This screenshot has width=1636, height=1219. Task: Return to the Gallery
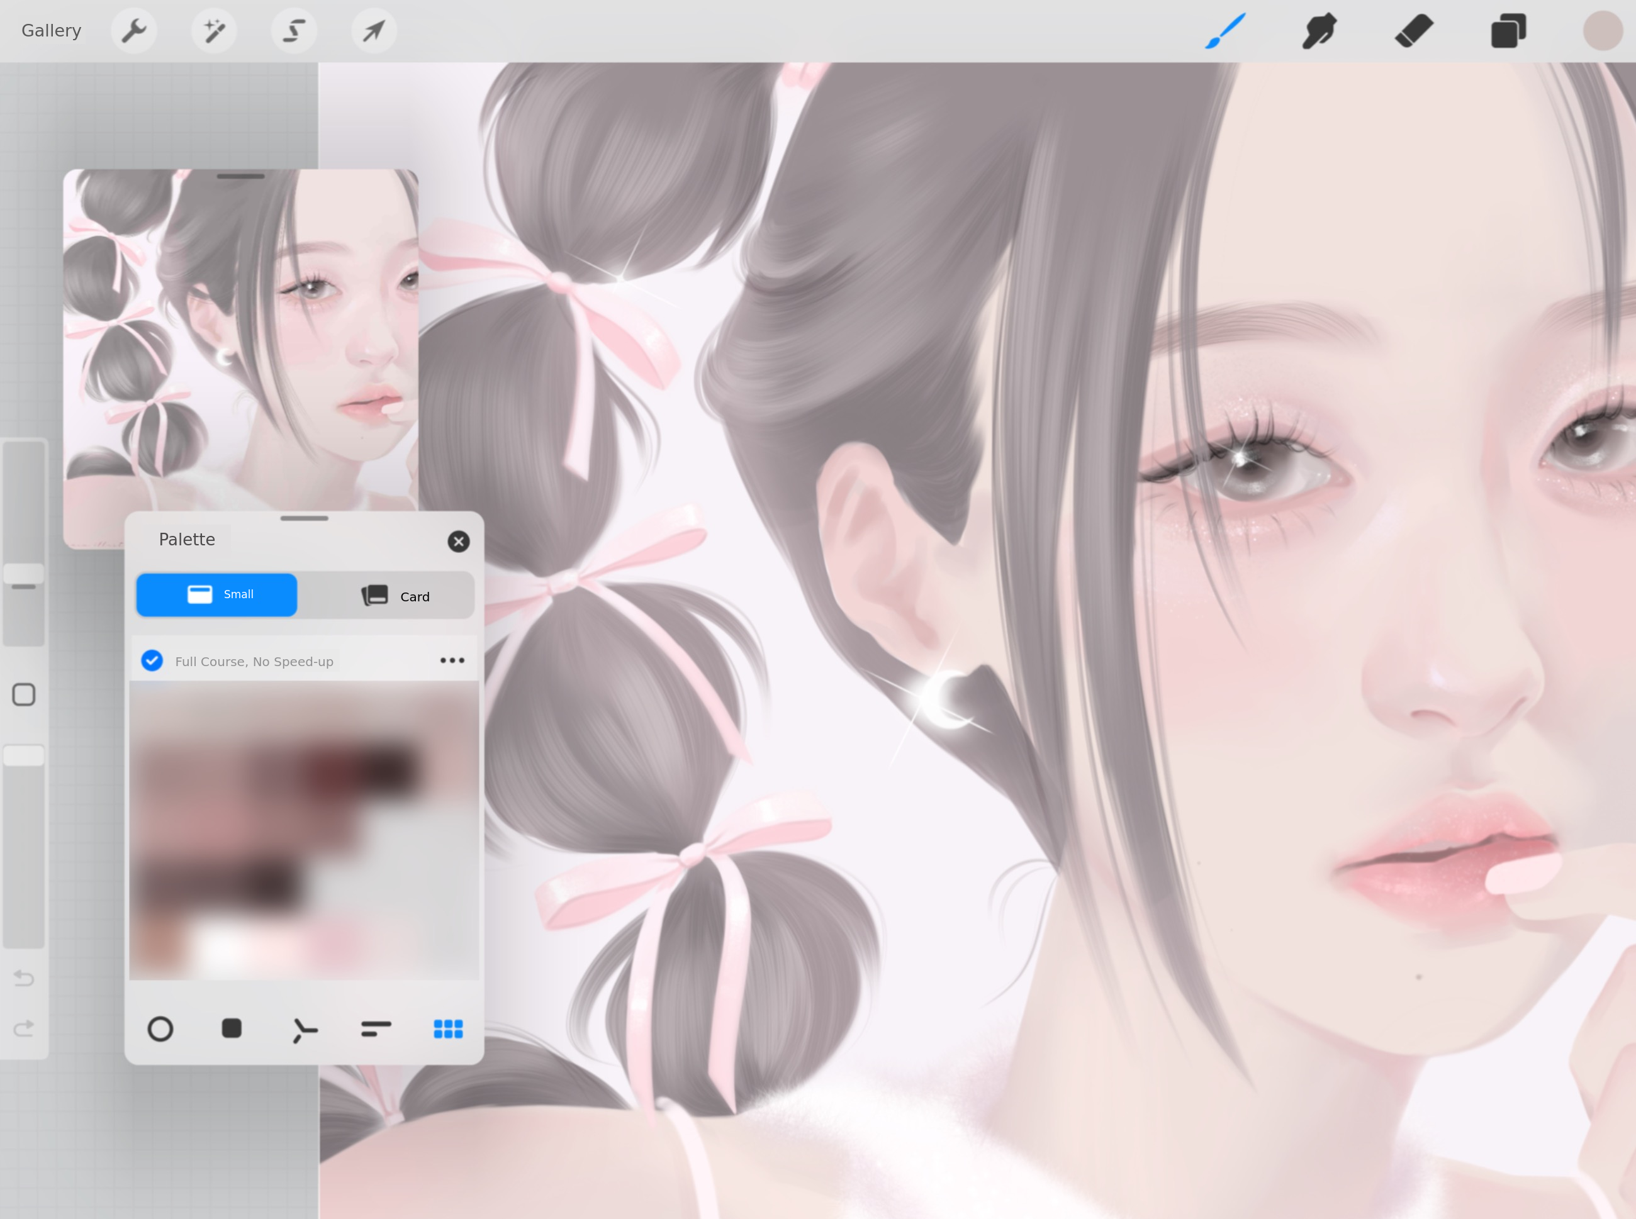pos(51,31)
